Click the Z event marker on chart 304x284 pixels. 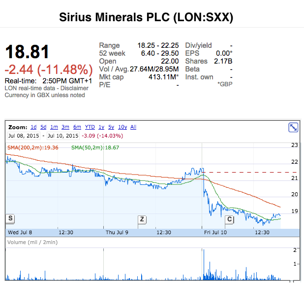(142, 219)
